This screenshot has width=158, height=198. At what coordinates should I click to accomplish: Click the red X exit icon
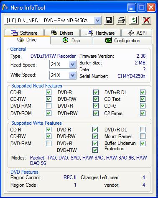(x=146, y=21)
